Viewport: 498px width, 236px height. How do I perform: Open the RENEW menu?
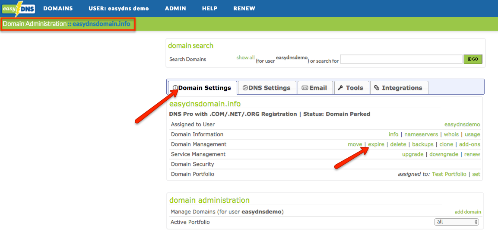tap(244, 9)
